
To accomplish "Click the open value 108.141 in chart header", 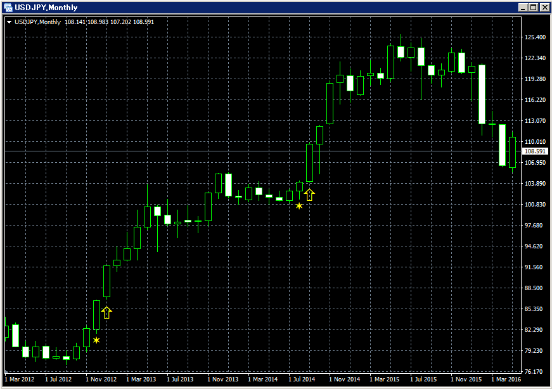I will click(75, 22).
